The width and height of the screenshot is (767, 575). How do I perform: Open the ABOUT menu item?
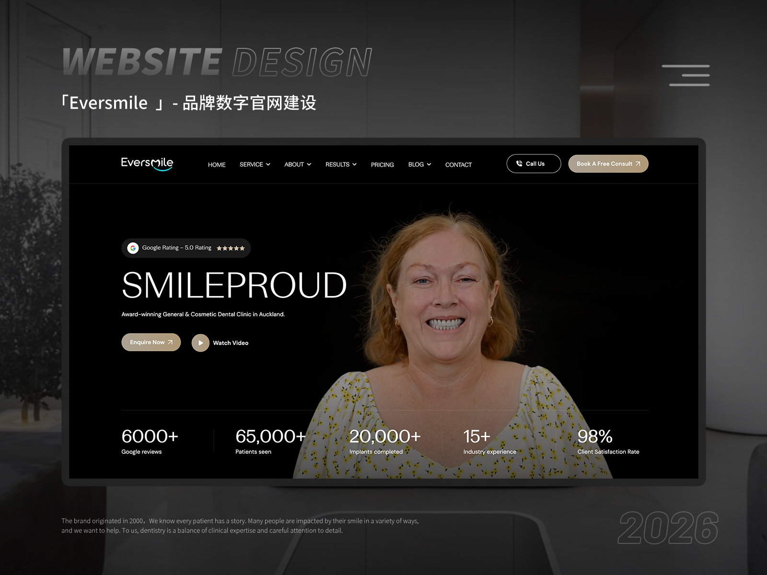pos(294,164)
